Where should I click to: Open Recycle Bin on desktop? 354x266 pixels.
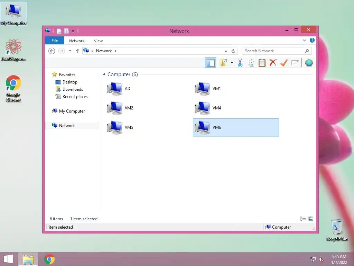click(337, 230)
